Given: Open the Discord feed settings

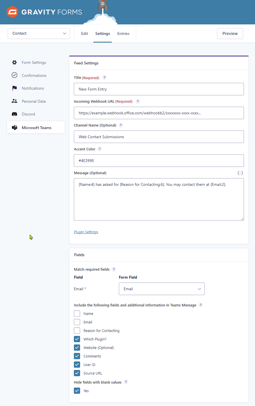Looking at the screenshot, I should 14,114.
